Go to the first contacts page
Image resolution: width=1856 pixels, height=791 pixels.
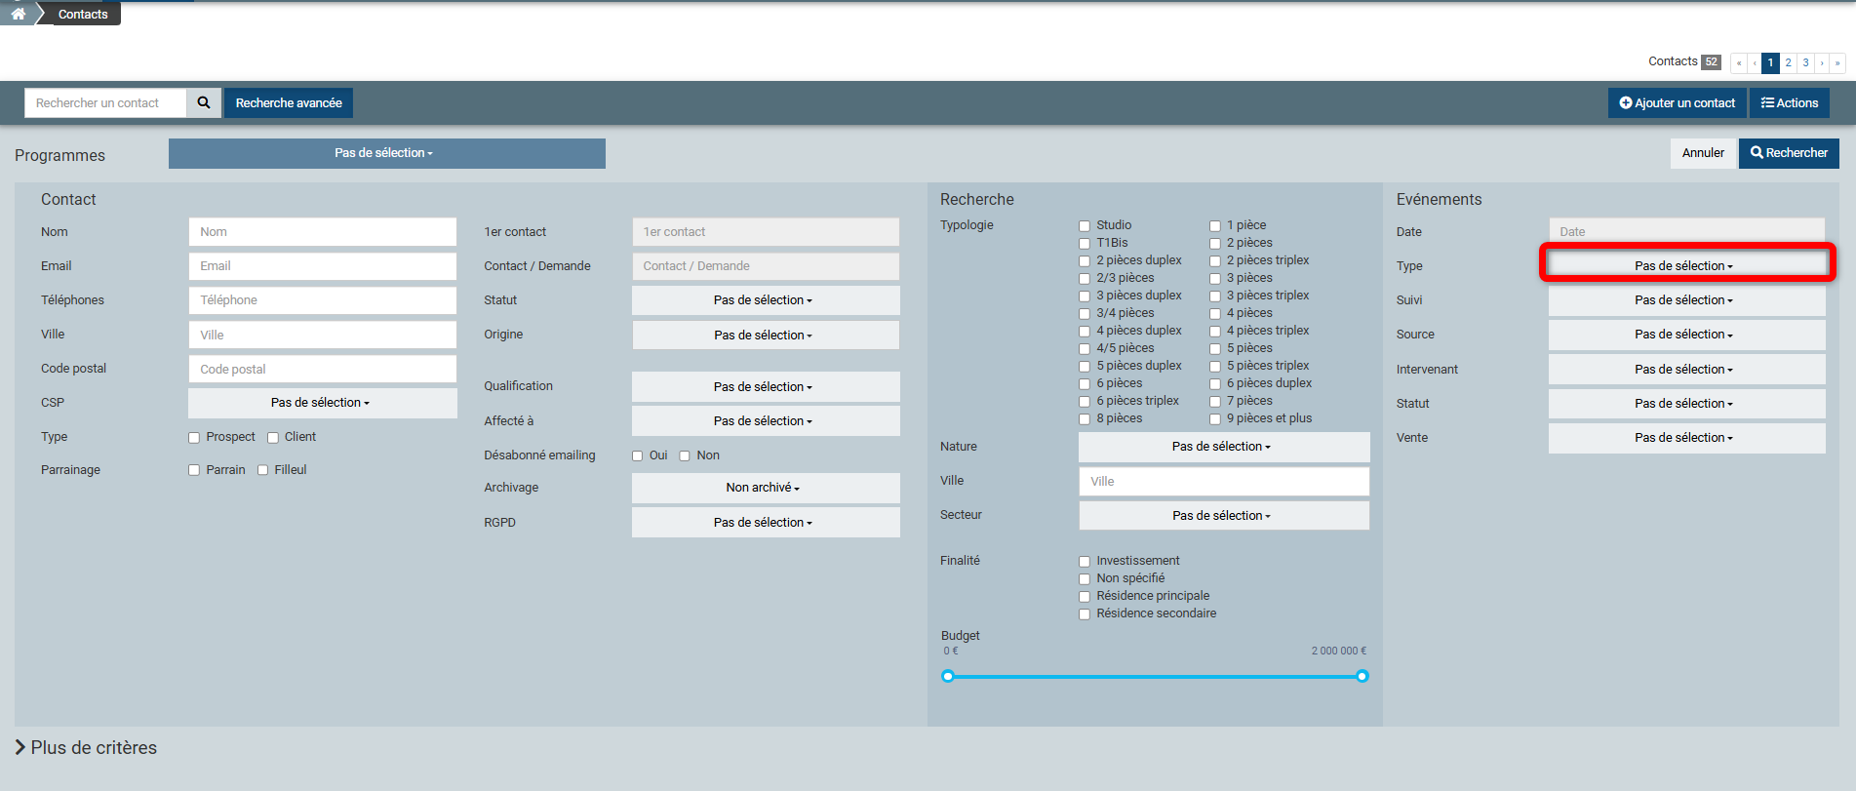click(x=1738, y=62)
